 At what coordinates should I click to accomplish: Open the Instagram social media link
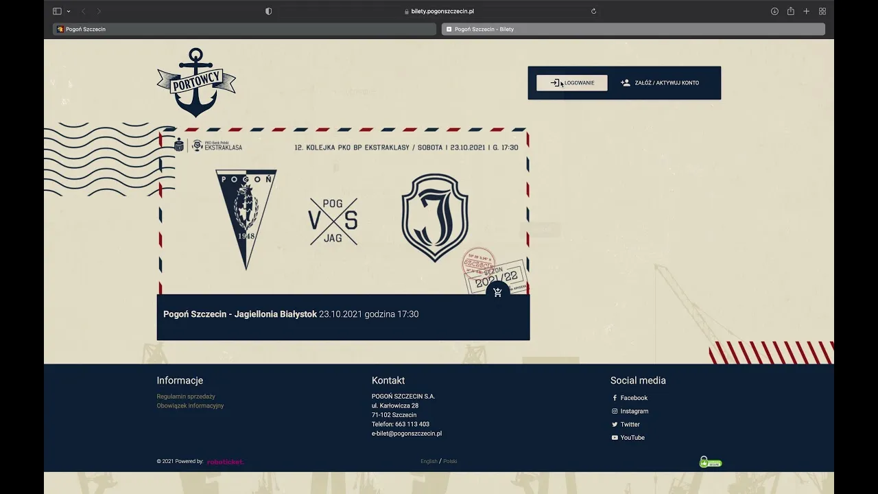pyautogui.click(x=634, y=411)
